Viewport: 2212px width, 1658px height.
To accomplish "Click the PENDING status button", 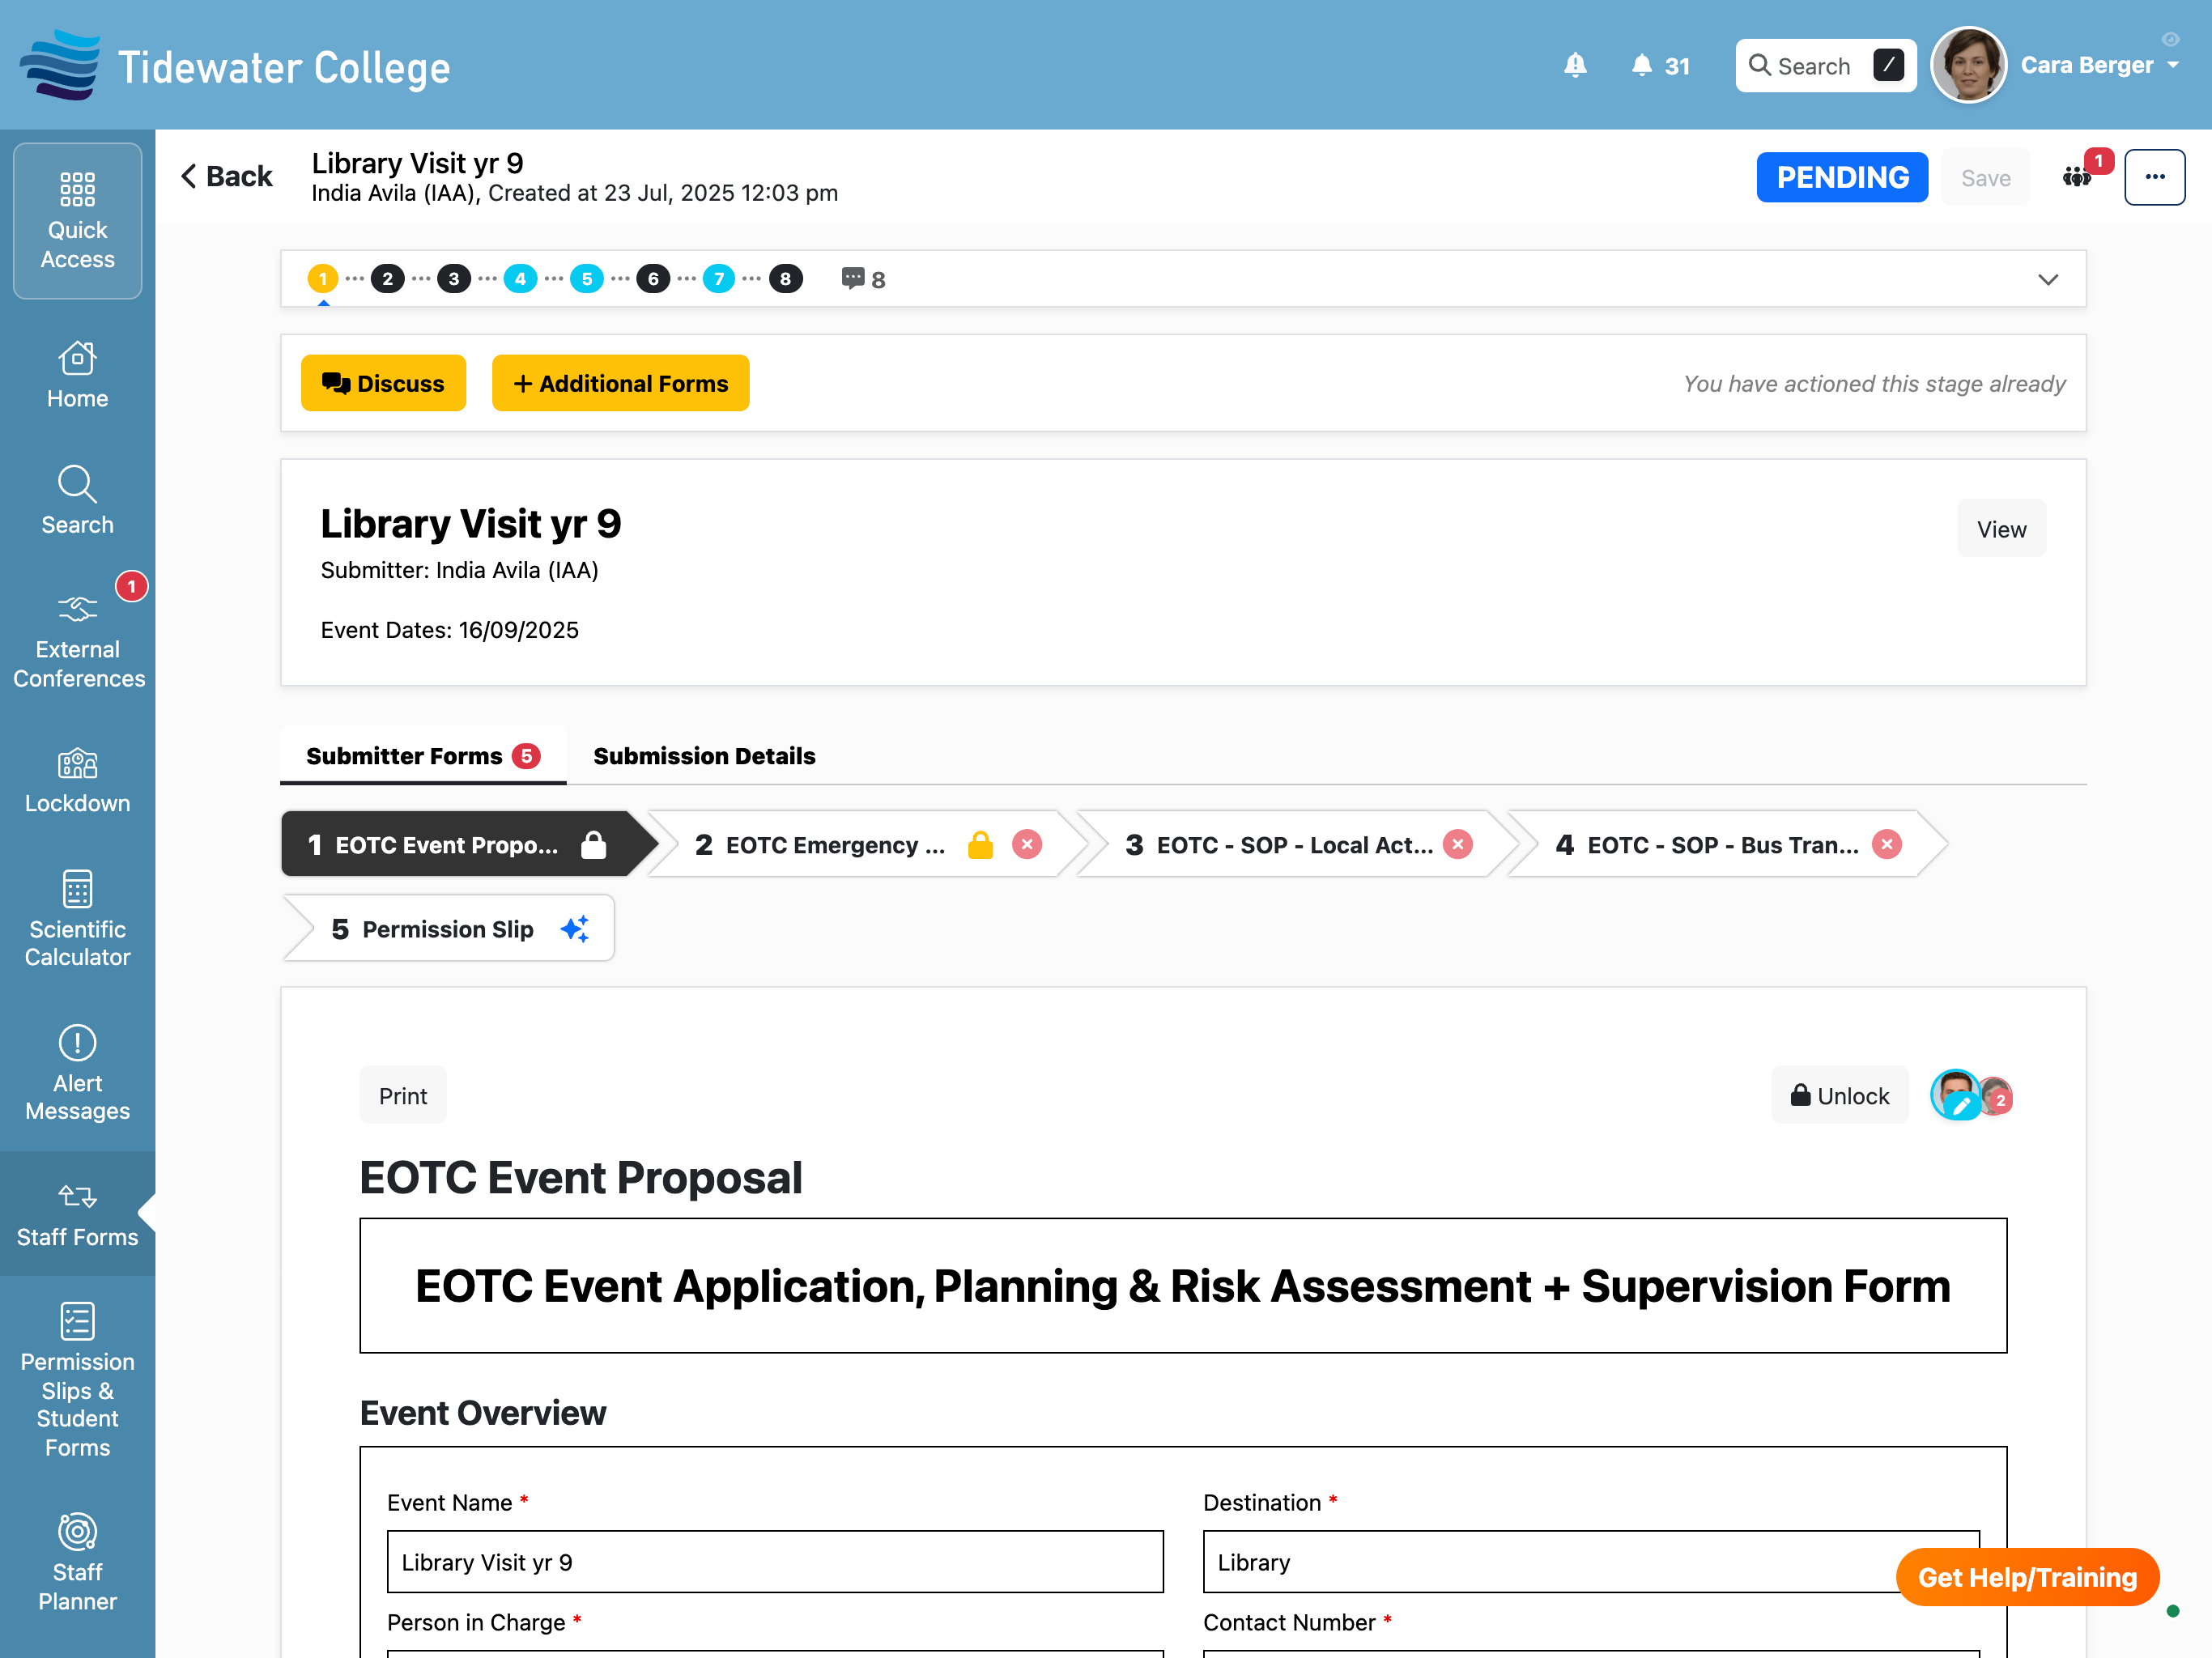I will pyautogui.click(x=1842, y=177).
